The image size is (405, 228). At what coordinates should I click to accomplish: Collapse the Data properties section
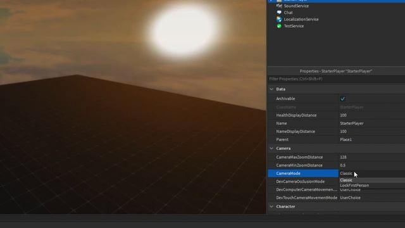pyautogui.click(x=271, y=89)
